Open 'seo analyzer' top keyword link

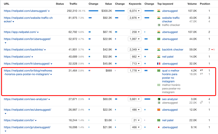(170, 99)
